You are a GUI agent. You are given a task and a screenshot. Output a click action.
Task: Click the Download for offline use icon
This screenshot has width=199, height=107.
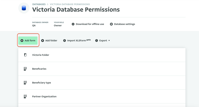[73, 24]
